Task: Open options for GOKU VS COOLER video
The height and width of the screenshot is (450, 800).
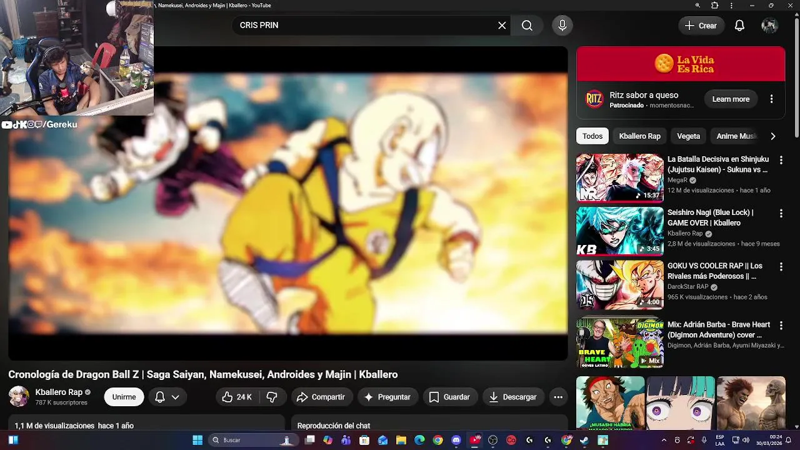Action: 781,266
